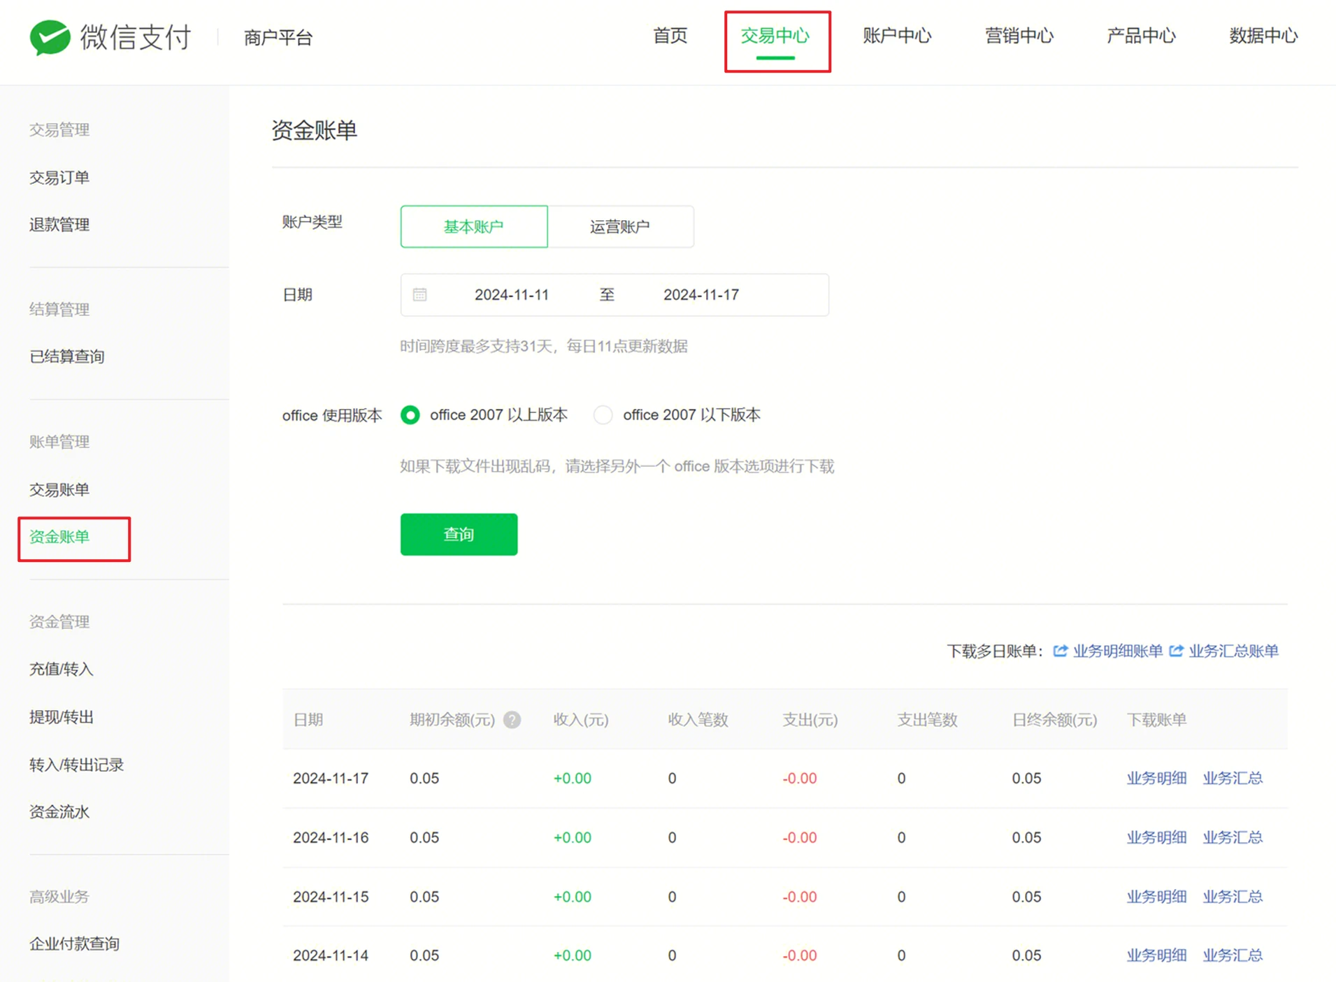Open 首页 in top navigation

(x=670, y=36)
